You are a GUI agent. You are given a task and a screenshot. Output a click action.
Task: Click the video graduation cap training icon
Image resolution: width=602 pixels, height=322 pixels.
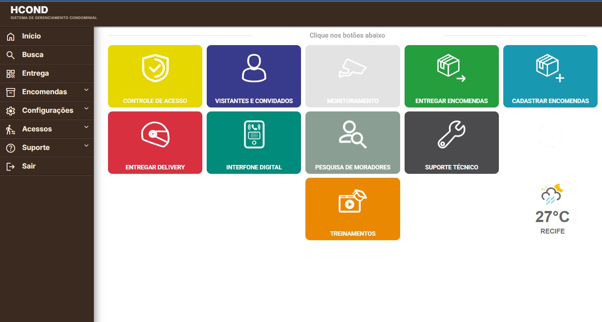pos(354,201)
